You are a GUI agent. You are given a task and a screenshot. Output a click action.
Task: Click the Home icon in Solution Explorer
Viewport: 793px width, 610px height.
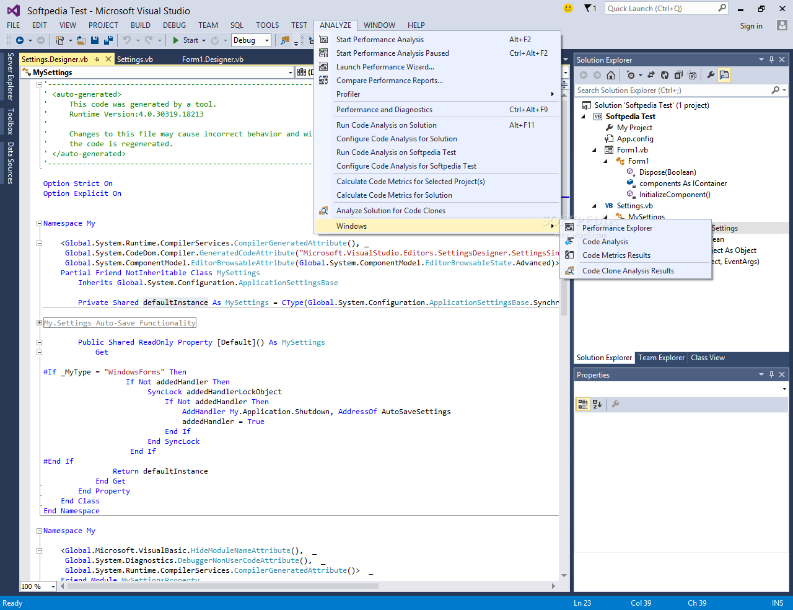[x=611, y=75]
